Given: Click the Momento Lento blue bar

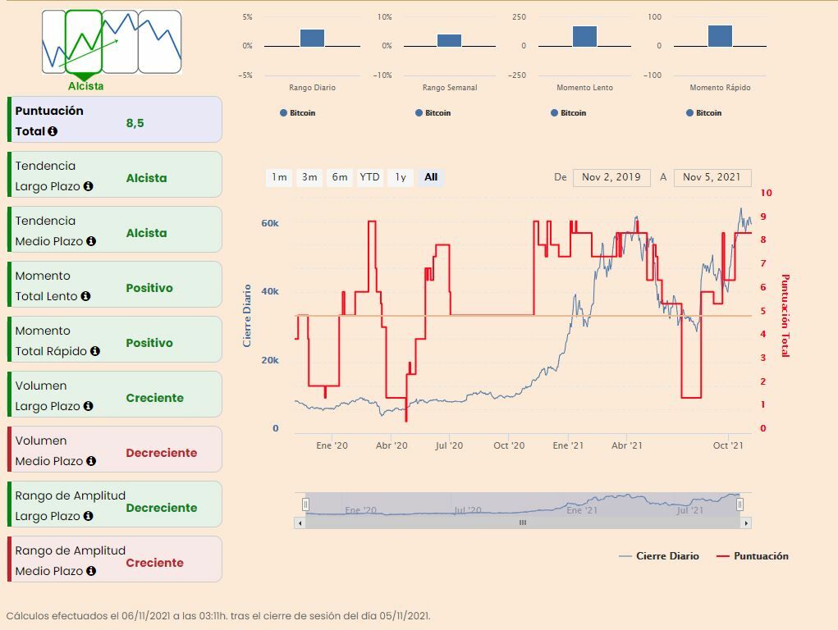Looking at the screenshot, I should [584, 36].
